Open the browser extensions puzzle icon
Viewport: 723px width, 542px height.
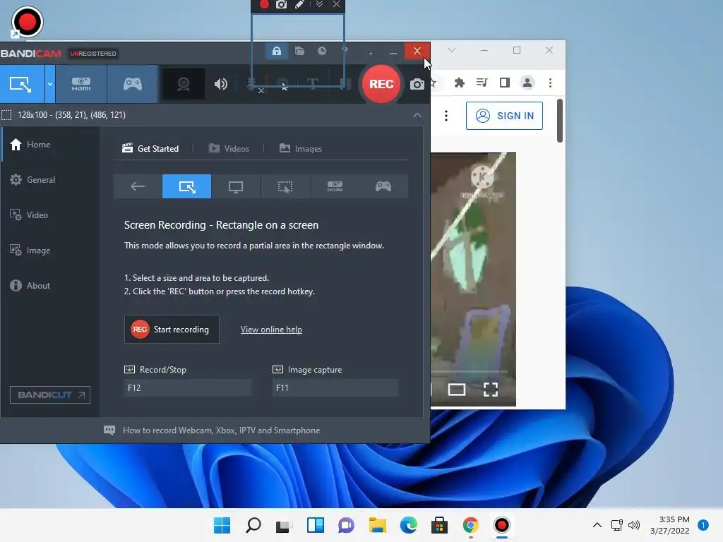tap(459, 83)
